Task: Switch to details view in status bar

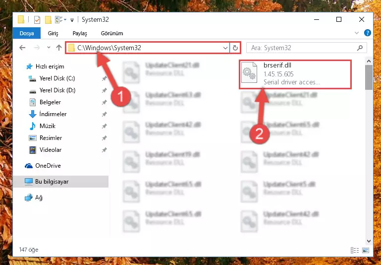Action: pyautogui.click(x=355, y=250)
